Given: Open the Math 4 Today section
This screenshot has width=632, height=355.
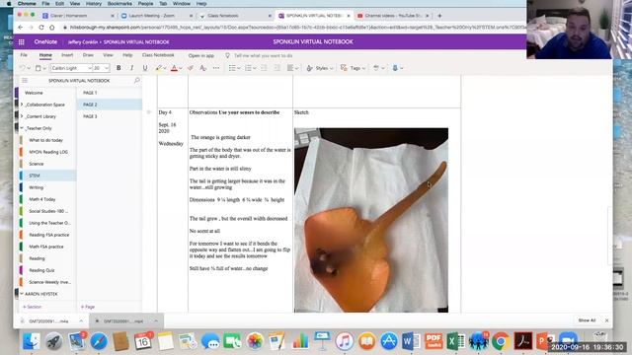Looking at the screenshot, I should click(41, 199).
